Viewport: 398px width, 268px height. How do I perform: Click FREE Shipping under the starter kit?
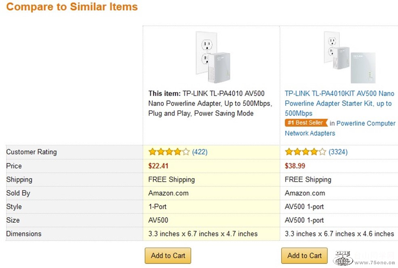click(x=308, y=179)
